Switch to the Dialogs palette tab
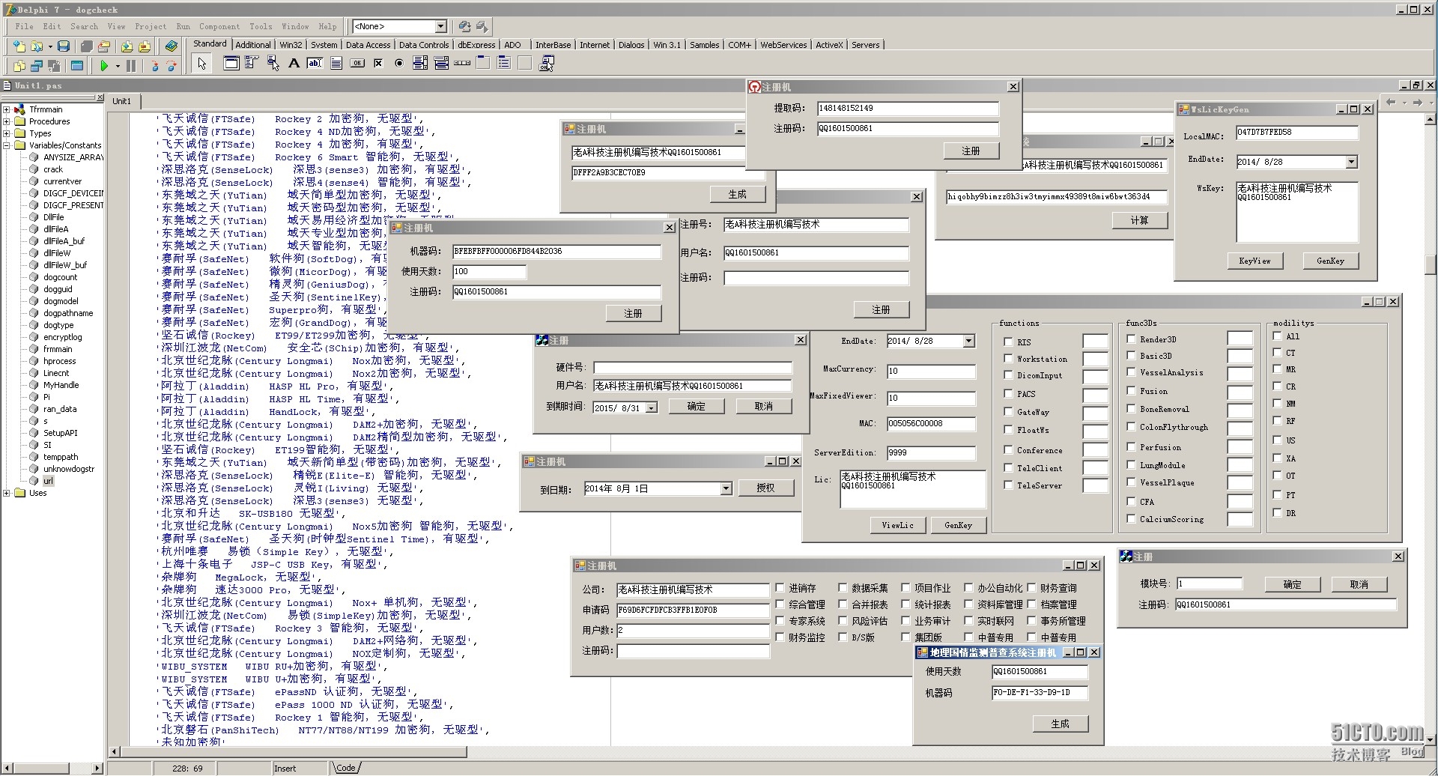Viewport: 1438px width, 776px height. point(631,45)
